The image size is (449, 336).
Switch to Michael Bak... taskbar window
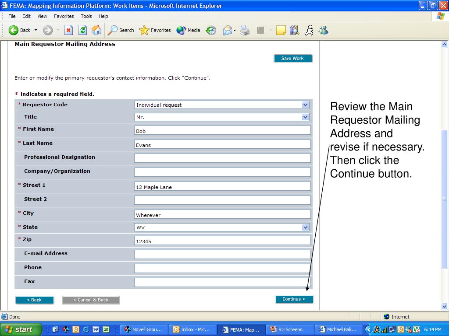tap(338, 329)
